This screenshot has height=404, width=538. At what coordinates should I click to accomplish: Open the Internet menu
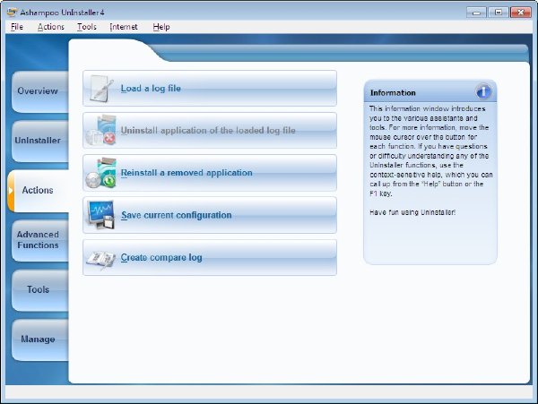click(124, 27)
